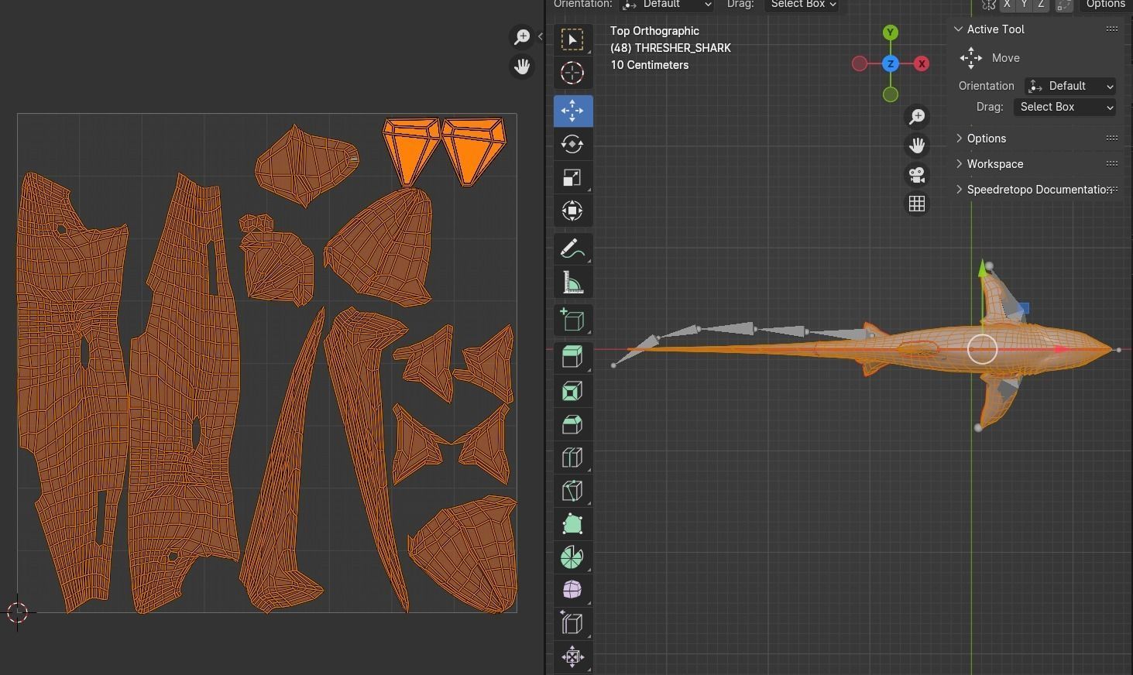
Task: Select the Poly Build tool
Action: (572, 523)
